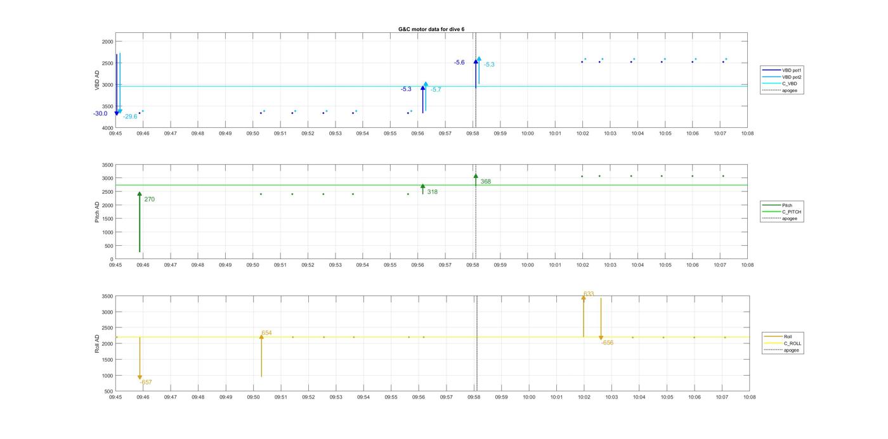Click the green "368" pitch label
888x439 pixels.
[x=485, y=182]
